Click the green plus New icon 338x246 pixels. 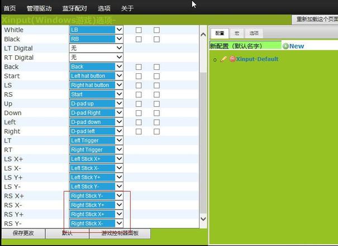click(285, 46)
